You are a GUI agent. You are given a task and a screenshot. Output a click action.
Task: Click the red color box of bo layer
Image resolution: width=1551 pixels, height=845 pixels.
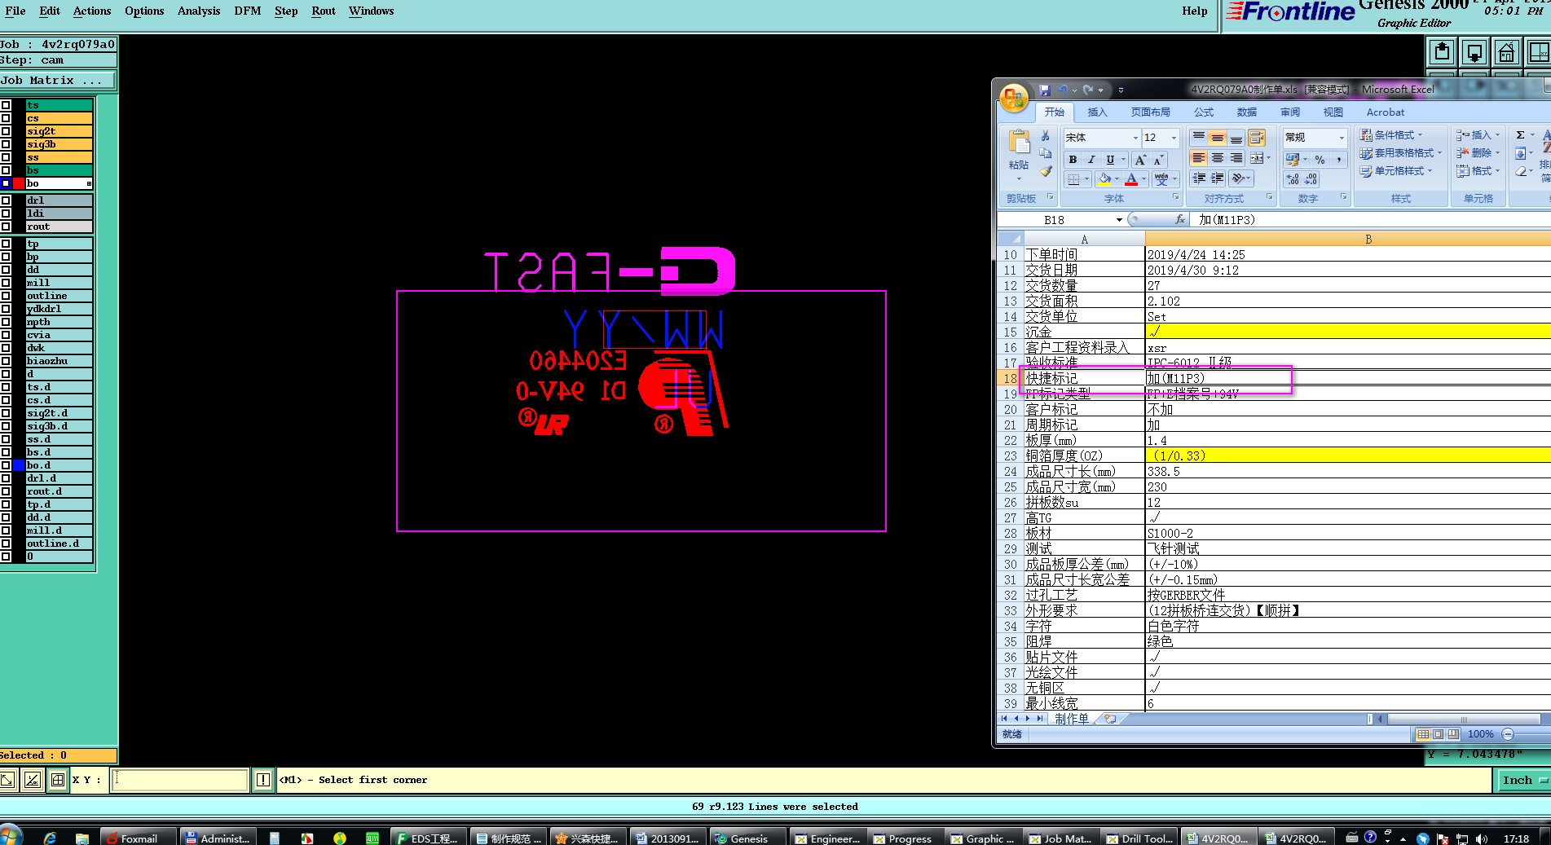point(19,183)
